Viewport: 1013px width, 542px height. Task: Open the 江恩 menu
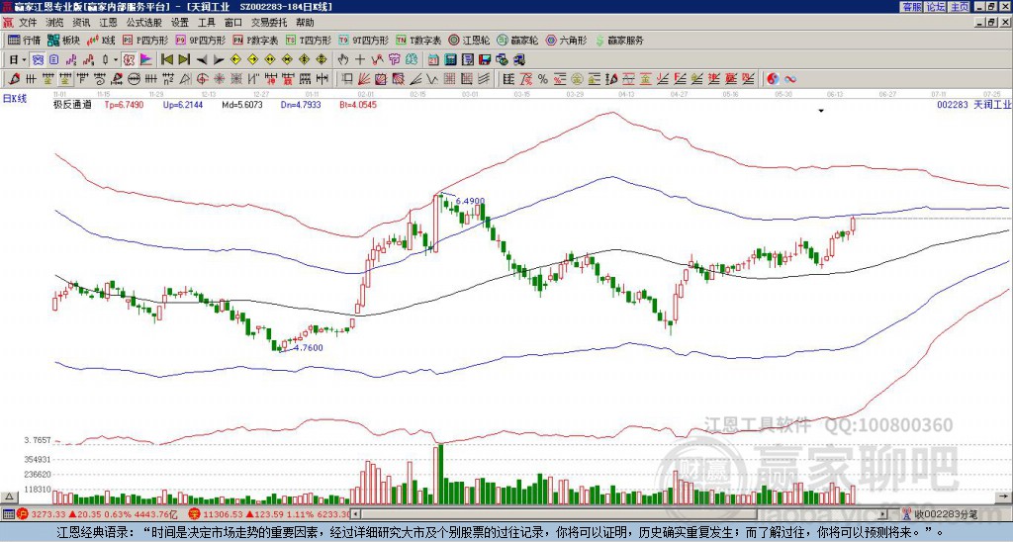(x=108, y=23)
